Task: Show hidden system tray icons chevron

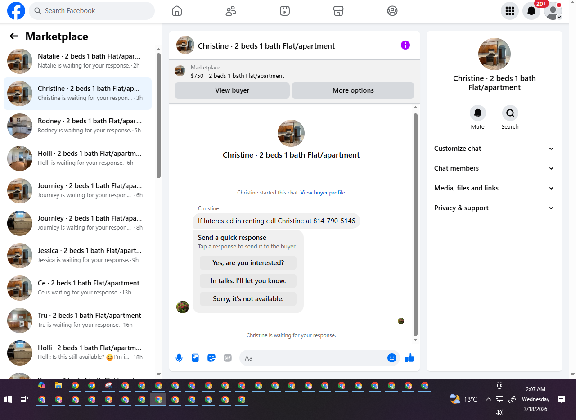Action: click(x=488, y=399)
